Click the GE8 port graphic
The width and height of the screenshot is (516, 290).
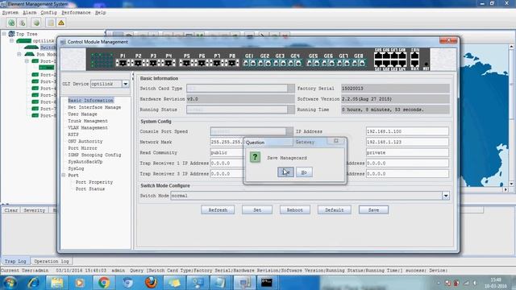[x=359, y=63]
